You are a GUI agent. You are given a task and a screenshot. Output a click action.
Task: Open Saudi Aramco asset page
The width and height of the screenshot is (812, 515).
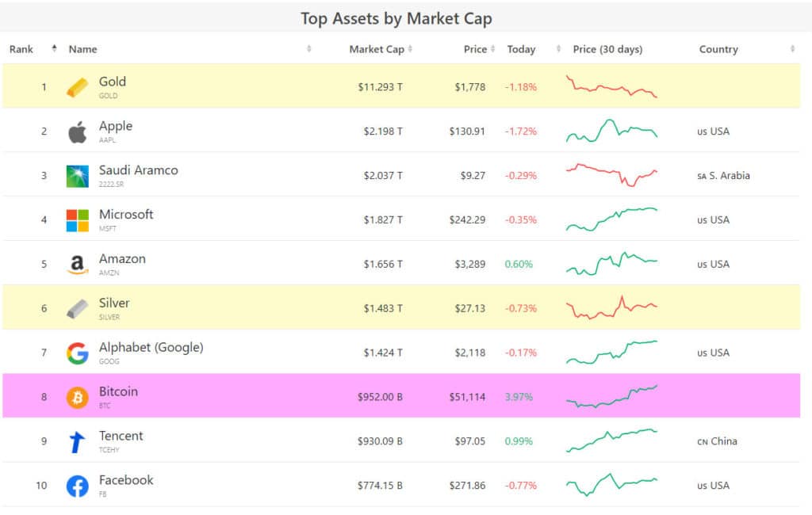pos(138,170)
